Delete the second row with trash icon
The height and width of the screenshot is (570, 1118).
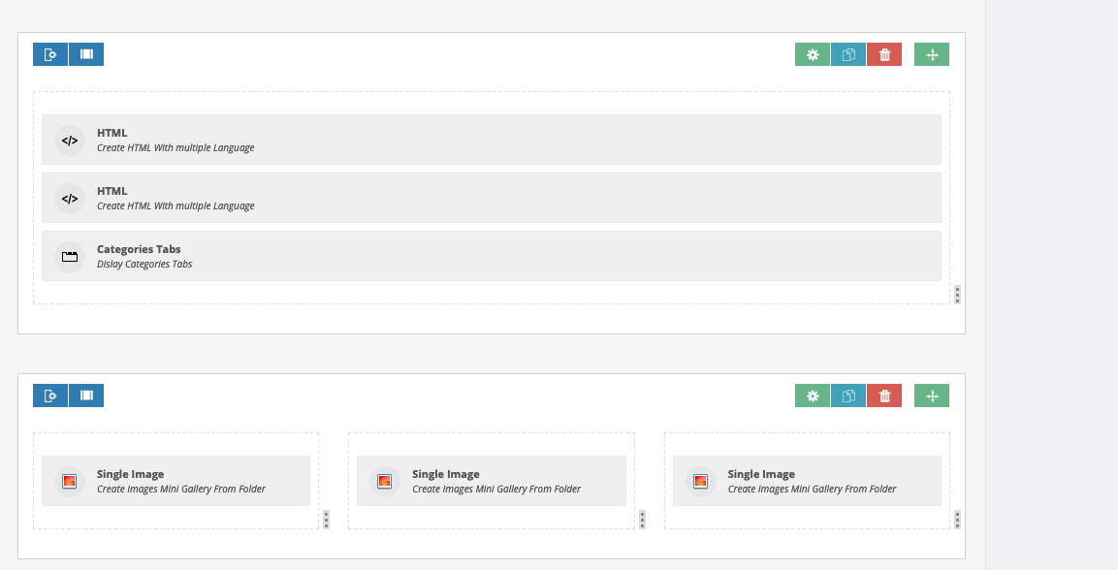[x=884, y=396]
